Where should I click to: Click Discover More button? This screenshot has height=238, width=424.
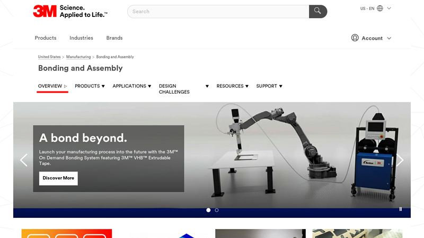(x=58, y=178)
